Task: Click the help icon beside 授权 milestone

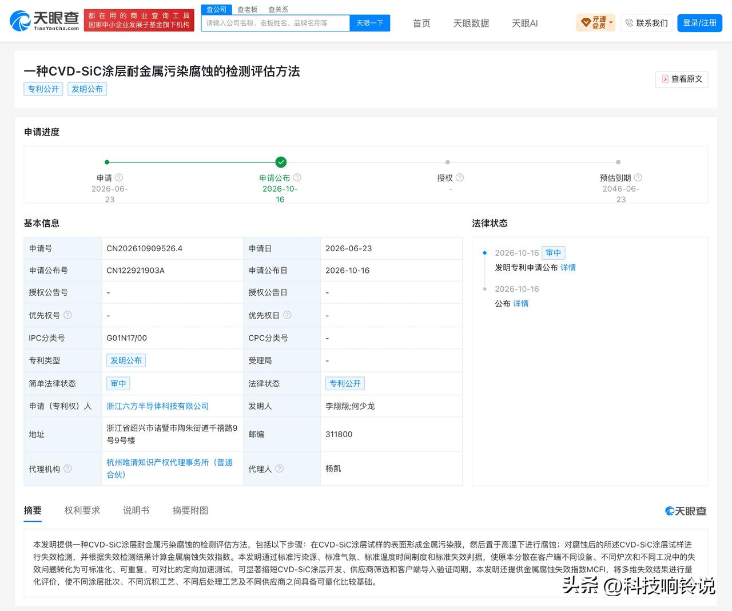Action: pos(460,177)
